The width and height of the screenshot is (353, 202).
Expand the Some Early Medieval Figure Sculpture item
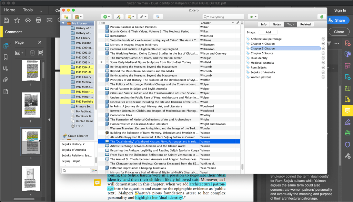click(101, 62)
